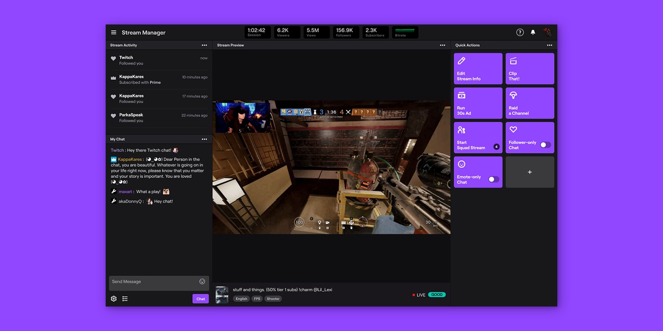Toggle Follower-only Chat switch
Image resolution: width=663 pixels, height=331 pixels.
coord(545,145)
